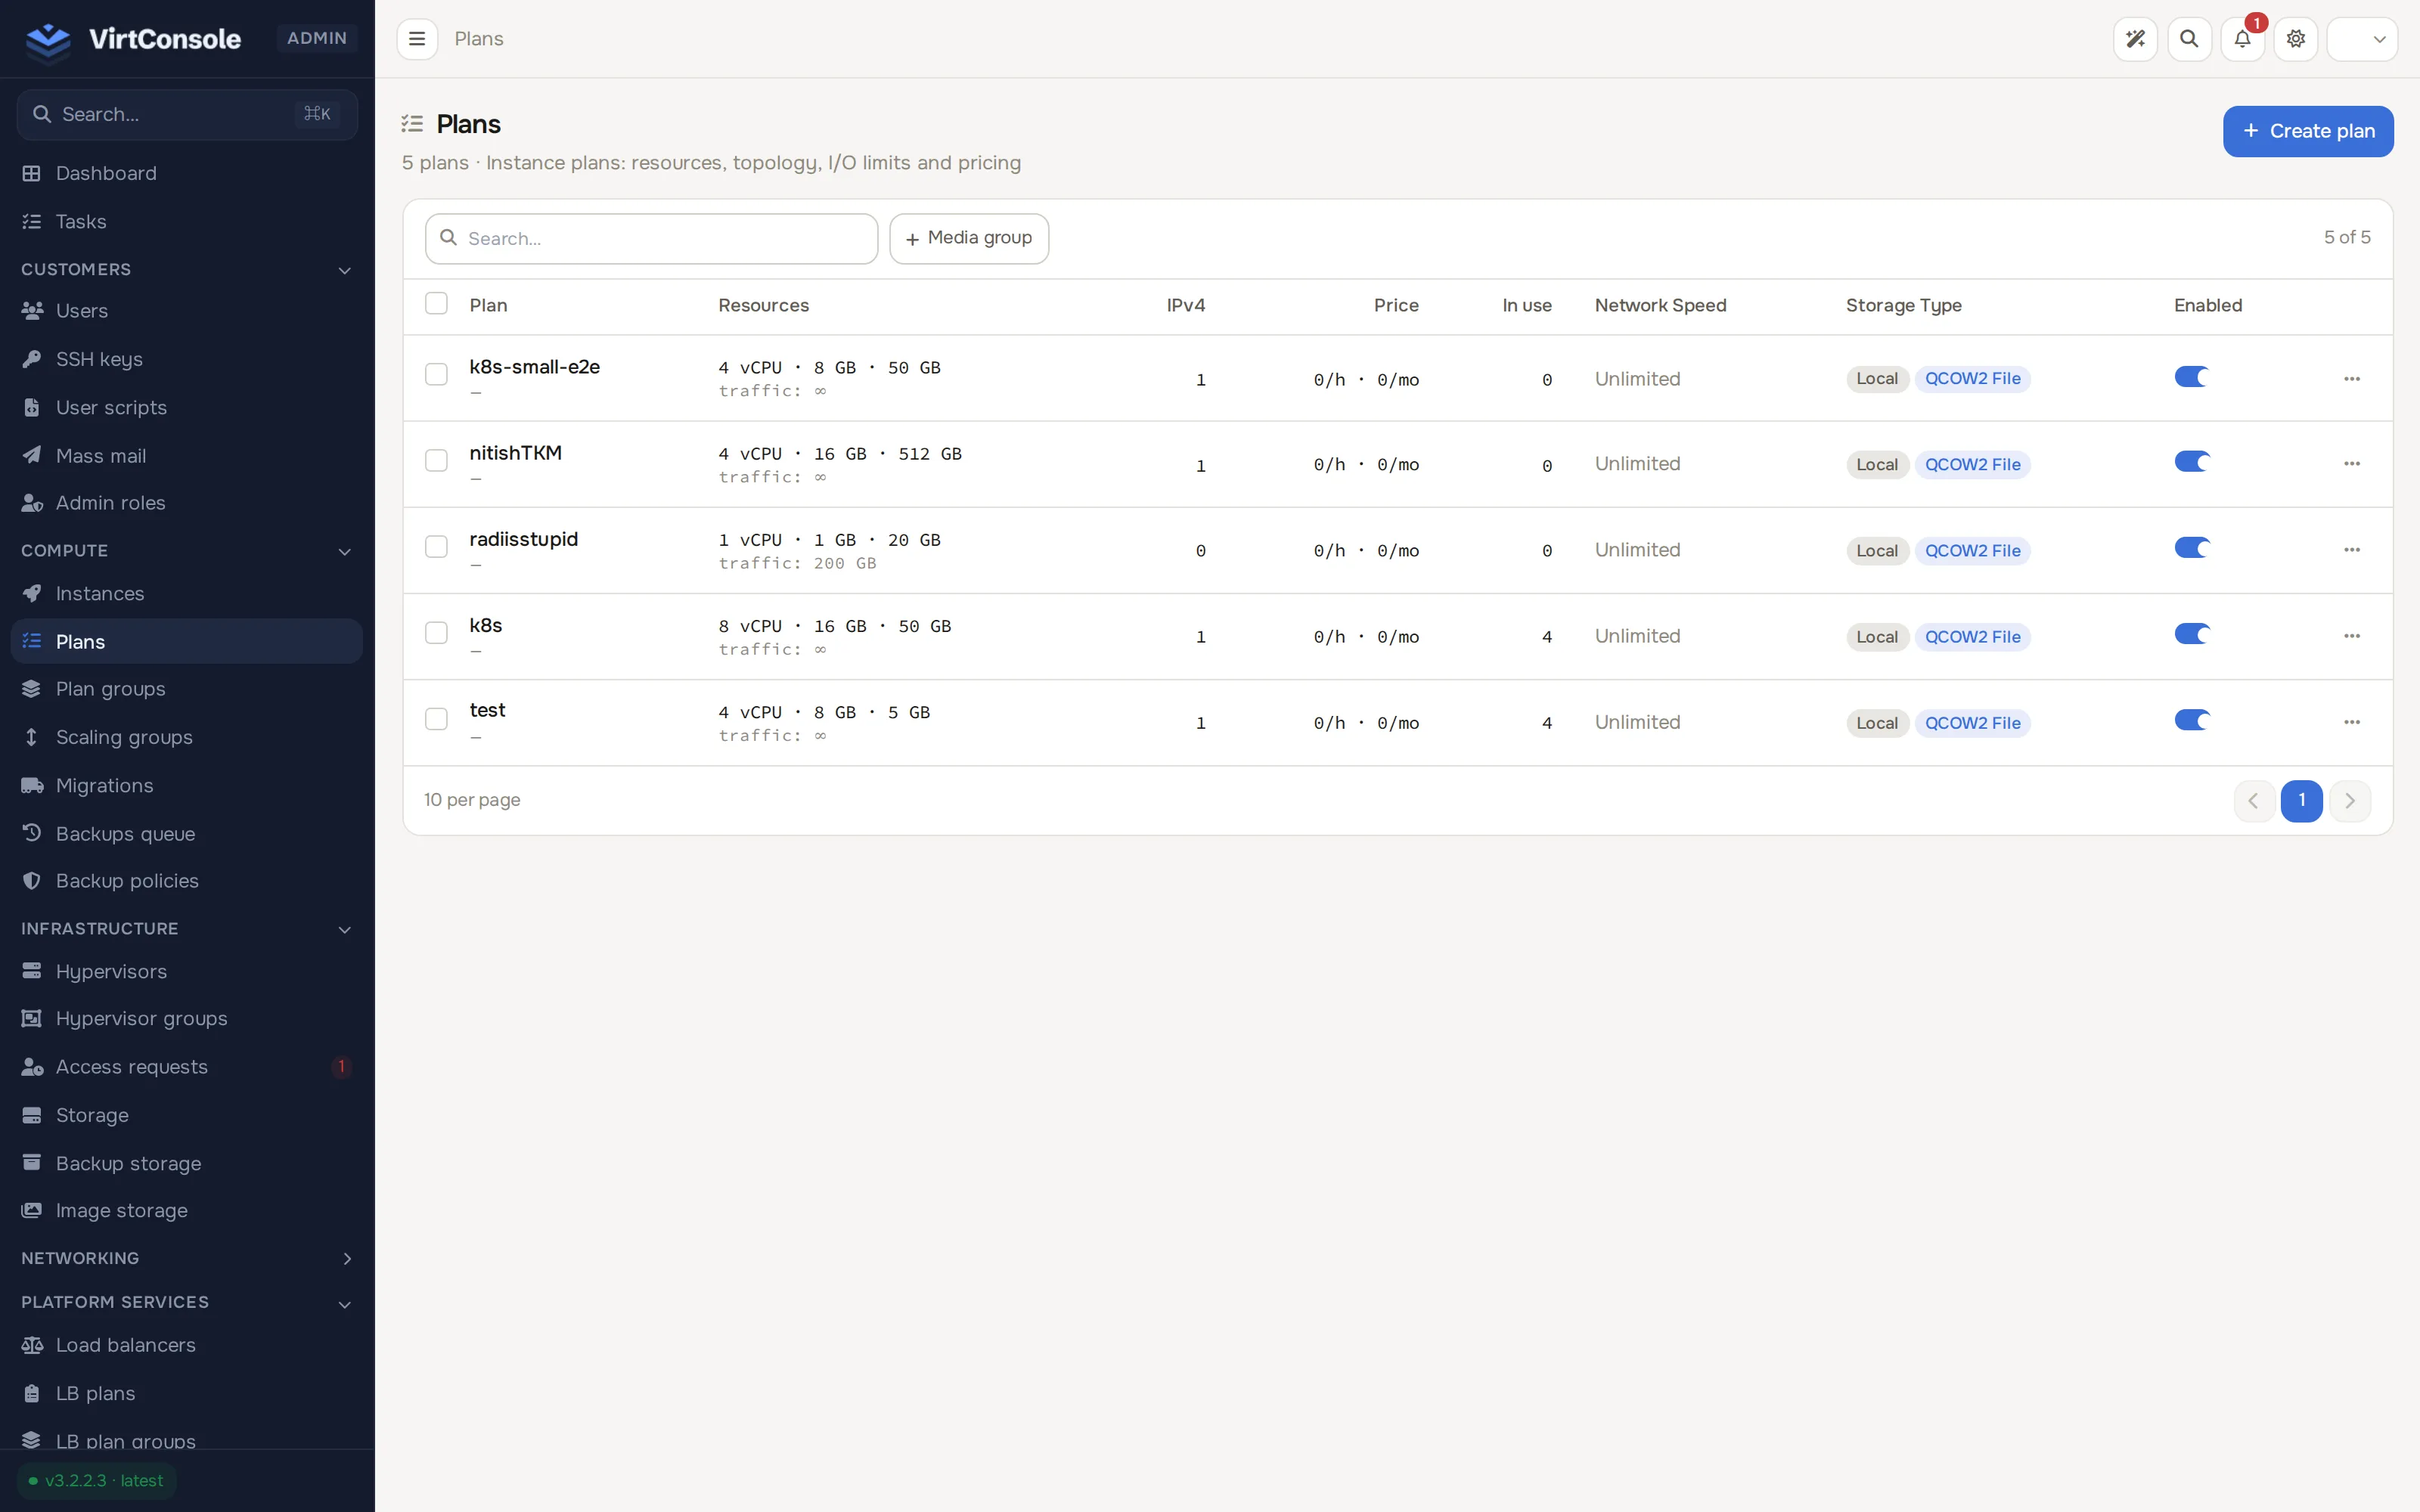
Task: Disable the radiisstupid plan toggle
Action: point(2191,548)
